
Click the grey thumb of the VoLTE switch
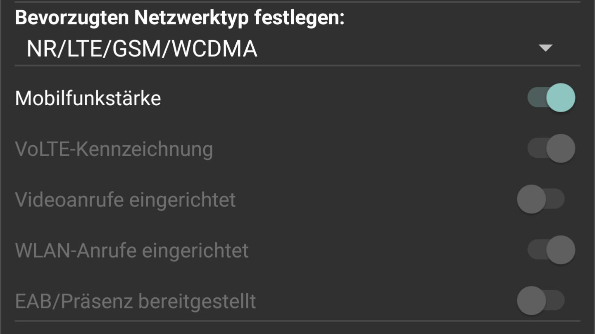coord(561,149)
